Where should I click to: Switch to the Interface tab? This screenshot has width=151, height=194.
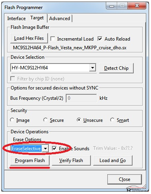(x=17, y=19)
